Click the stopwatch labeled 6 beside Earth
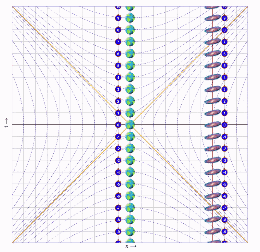Viewport: 260px width, 252px height. tap(118, 53)
